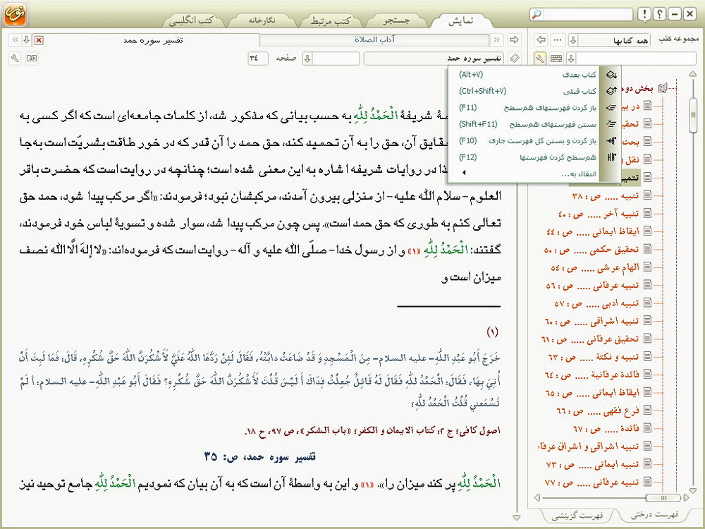Click the Noor logo icon
Viewport: 705px width, 529px height.
pos(16,13)
